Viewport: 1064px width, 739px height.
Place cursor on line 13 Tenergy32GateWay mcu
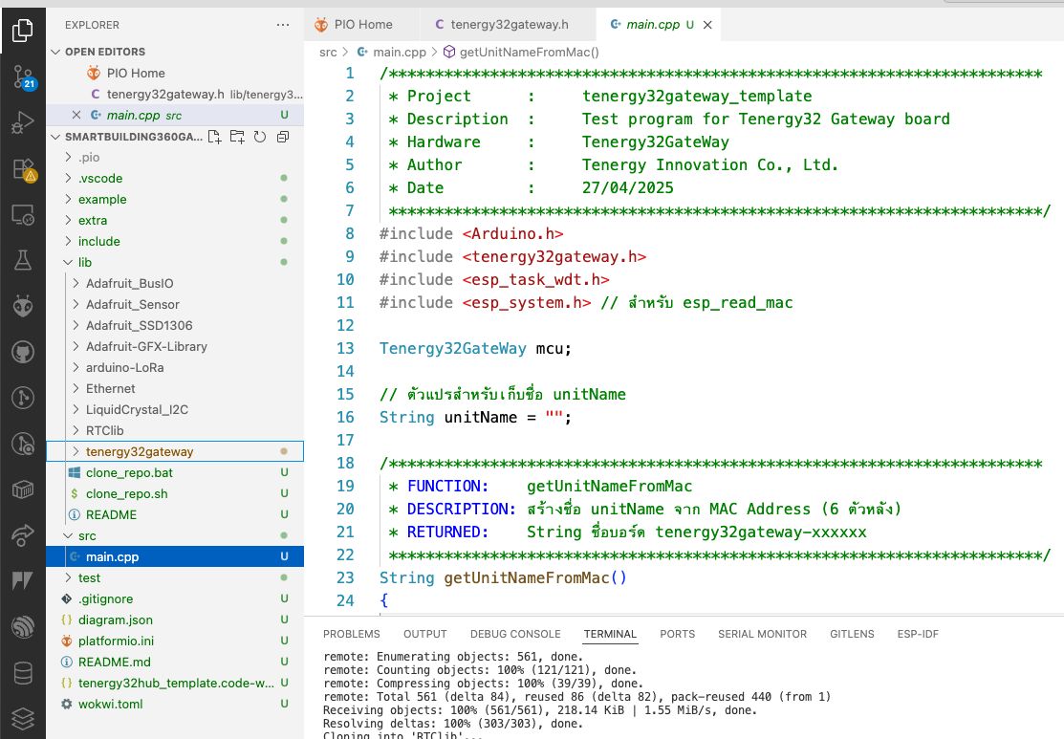[475, 349]
